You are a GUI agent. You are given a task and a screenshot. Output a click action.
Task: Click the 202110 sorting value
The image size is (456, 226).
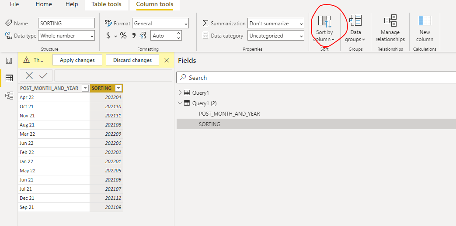106,106
